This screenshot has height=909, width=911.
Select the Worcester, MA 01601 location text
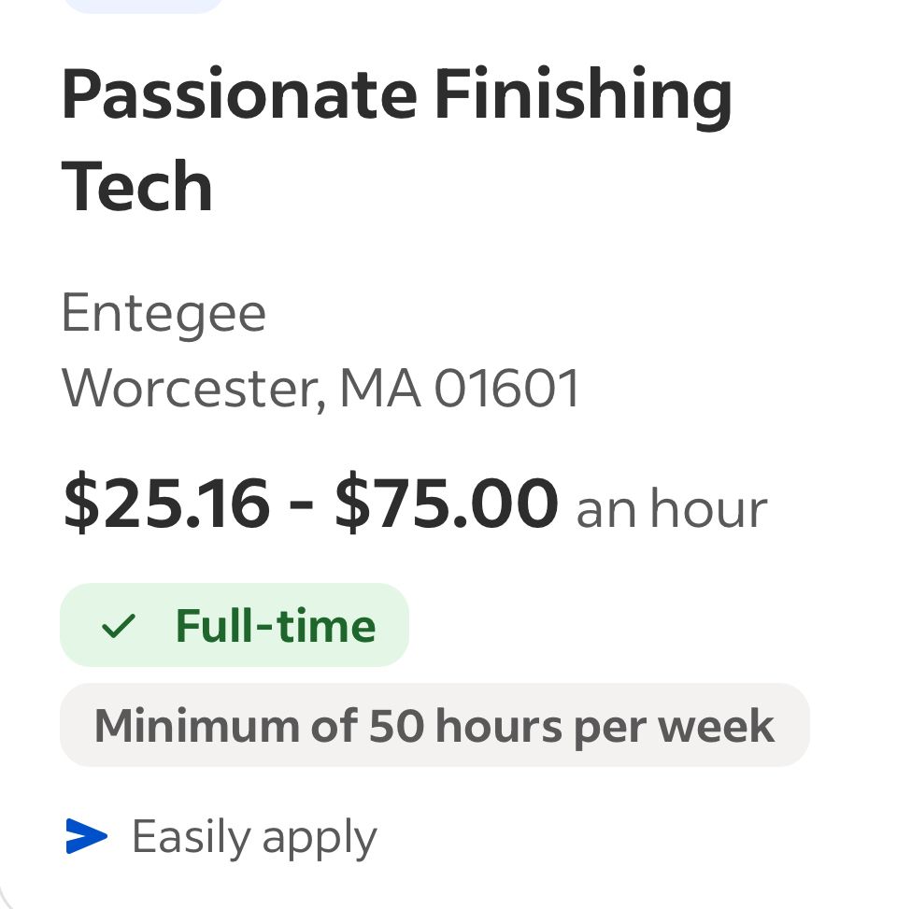320,388
